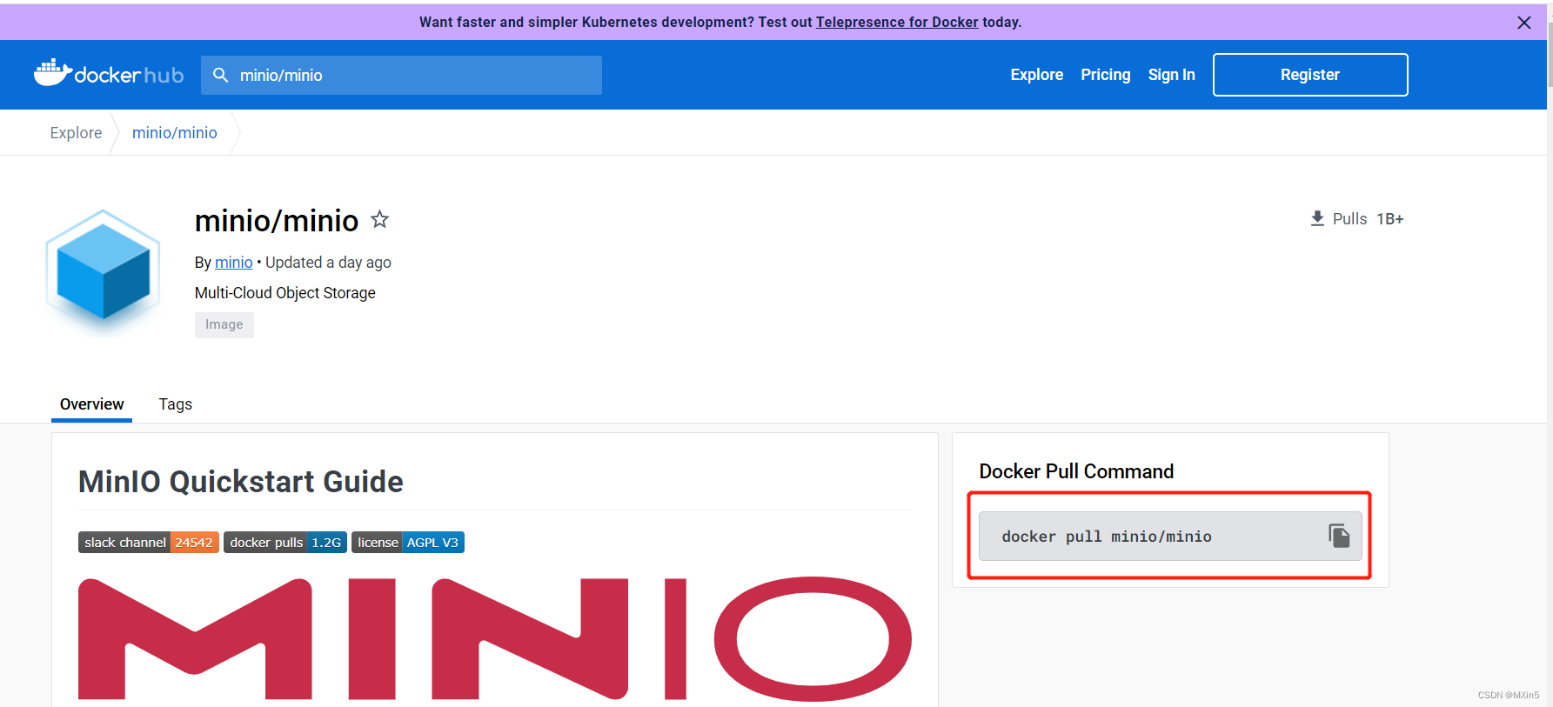Click the Register button
The width and height of the screenshot is (1553, 707).
point(1310,75)
